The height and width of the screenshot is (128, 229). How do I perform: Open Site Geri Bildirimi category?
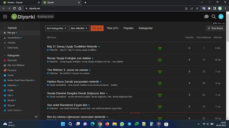tap(16, 65)
